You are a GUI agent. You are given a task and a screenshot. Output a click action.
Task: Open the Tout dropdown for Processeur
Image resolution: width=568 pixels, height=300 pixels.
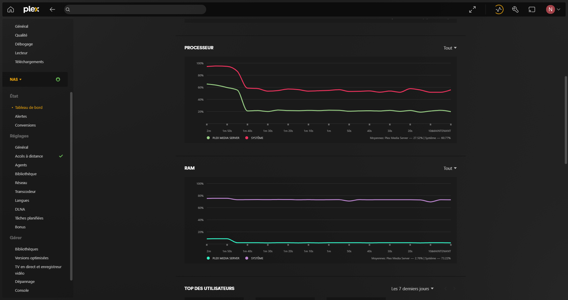coord(450,48)
